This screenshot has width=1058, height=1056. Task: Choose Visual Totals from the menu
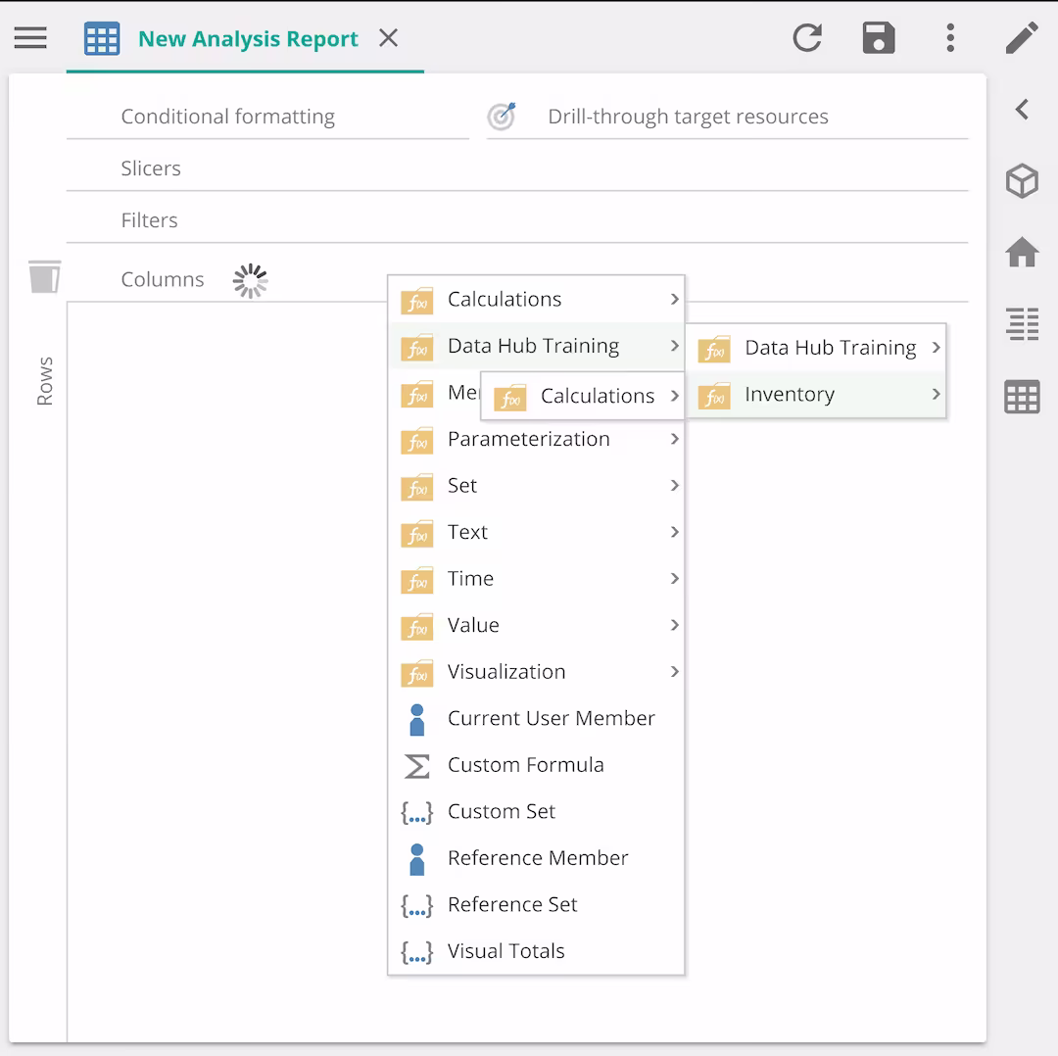pyautogui.click(x=505, y=951)
